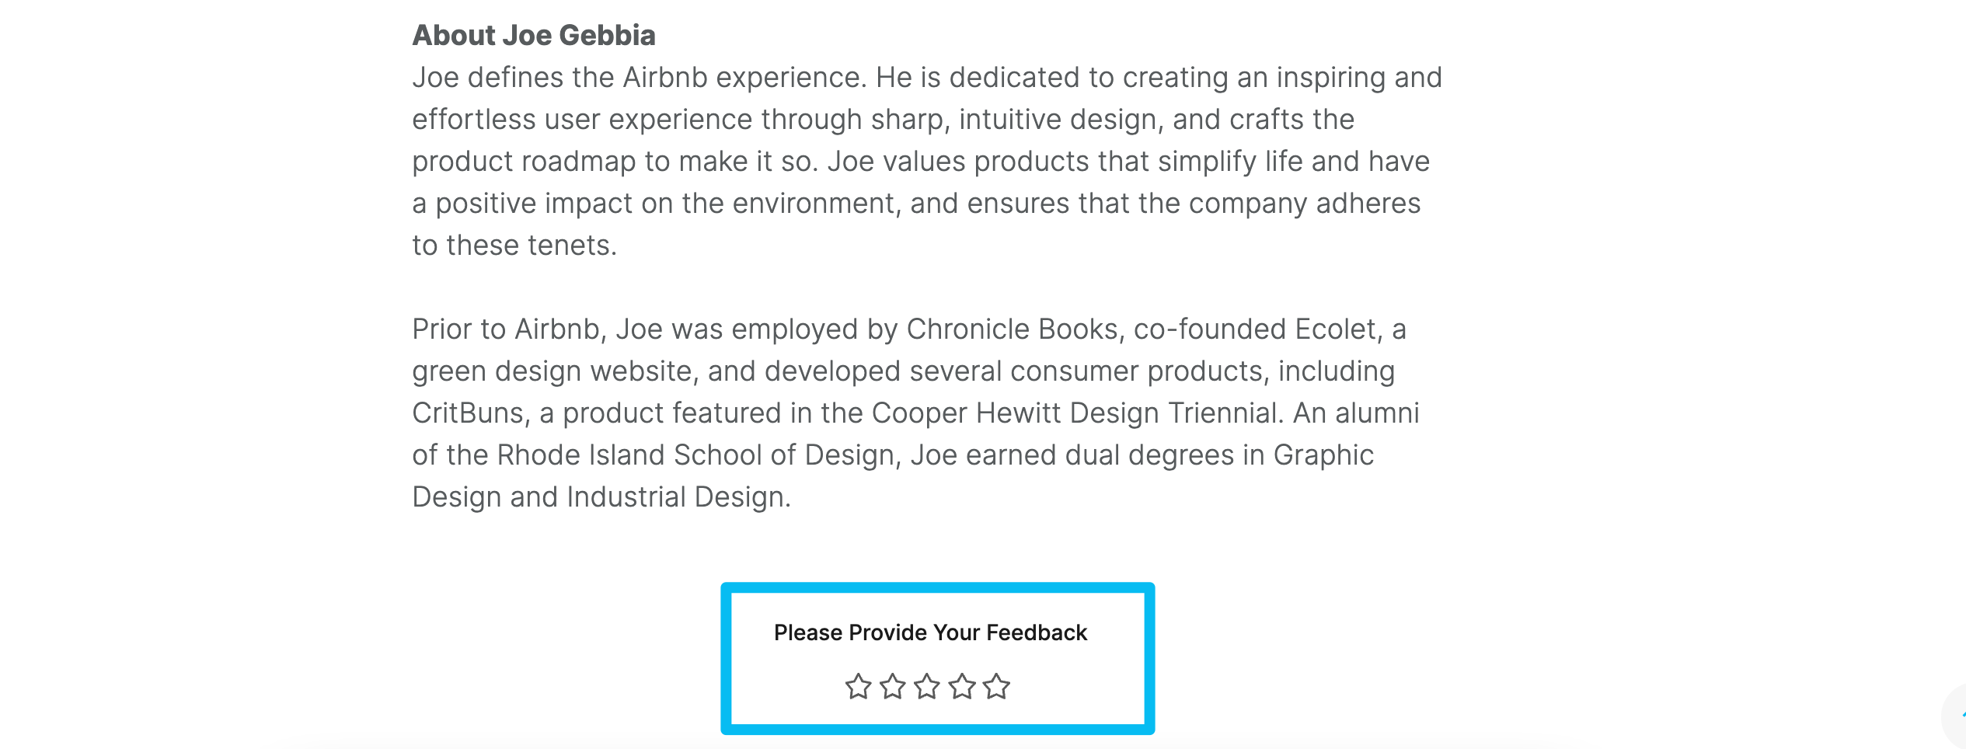Click 'product roadmap' phrase in first paragraph
The width and height of the screenshot is (1966, 749).
[525, 162]
